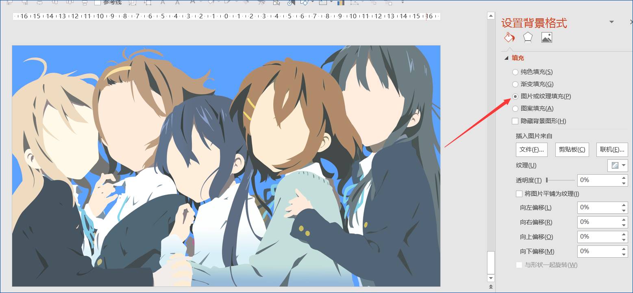This screenshot has width=633, height=293.
Task: Decrease 向右偏移 with down spinner
Action: [x=624, y=225]
